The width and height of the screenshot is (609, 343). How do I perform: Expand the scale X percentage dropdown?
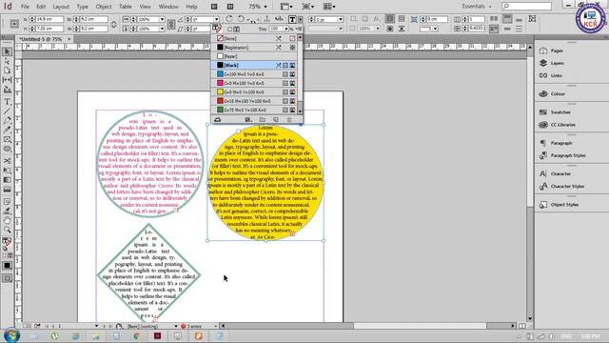162,19
